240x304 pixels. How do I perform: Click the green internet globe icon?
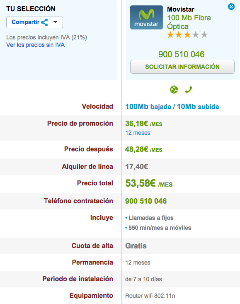174,90
